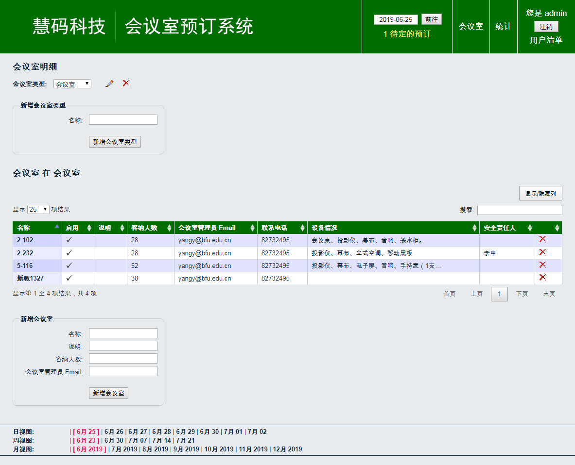Click the 搜索 input field
This screenshot has width=575, height=465.
click(520, 210)
